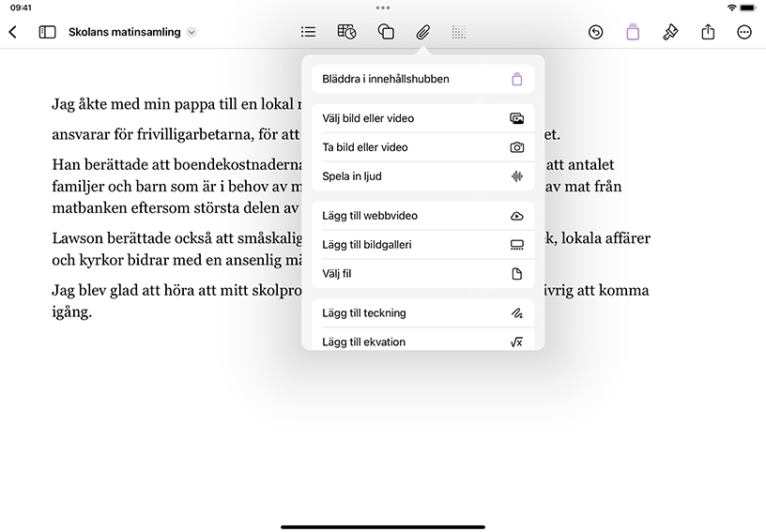Click the file document icon

(517, 274)
